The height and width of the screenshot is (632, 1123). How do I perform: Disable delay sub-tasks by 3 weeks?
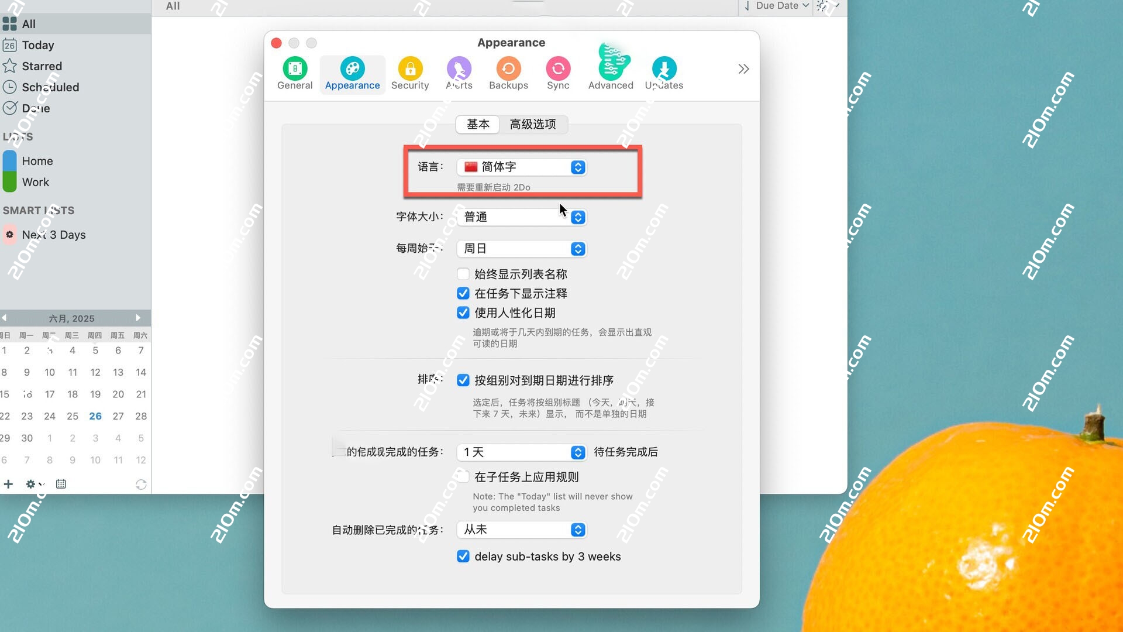[463, 556]
